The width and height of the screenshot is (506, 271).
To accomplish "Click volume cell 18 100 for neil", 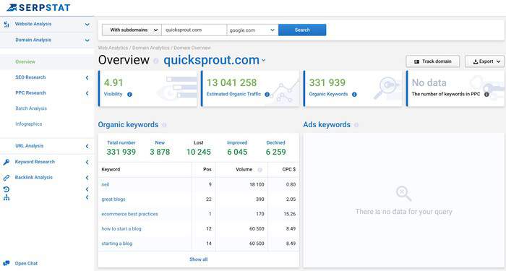I will tap(257, 184).
